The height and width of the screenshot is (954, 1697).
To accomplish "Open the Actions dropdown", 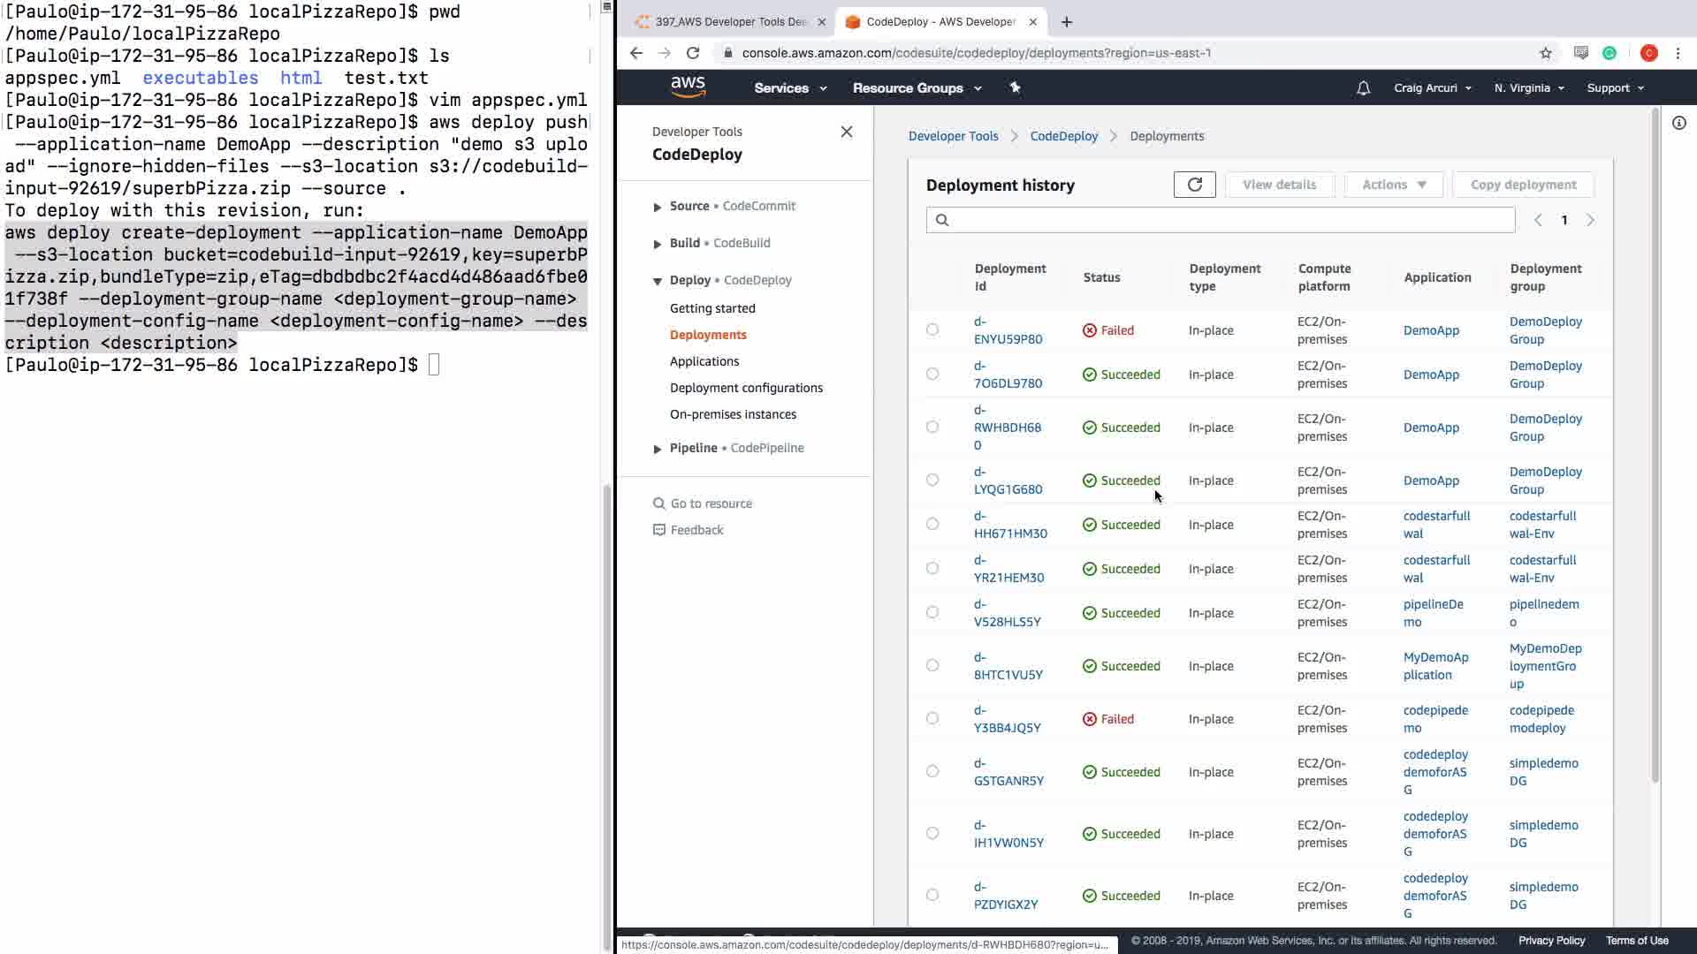I will (x=1393, y=185).
